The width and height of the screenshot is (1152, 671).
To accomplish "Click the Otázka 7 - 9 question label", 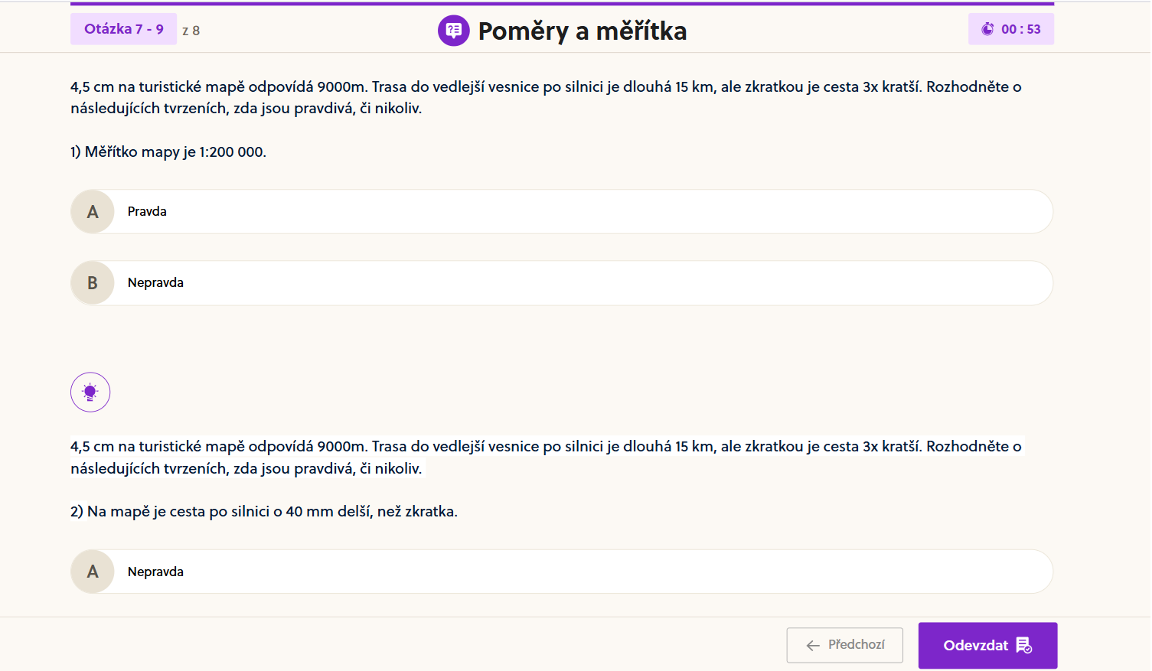I will pos(124,29).
